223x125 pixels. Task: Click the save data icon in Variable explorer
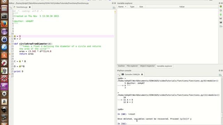[221, 18]
